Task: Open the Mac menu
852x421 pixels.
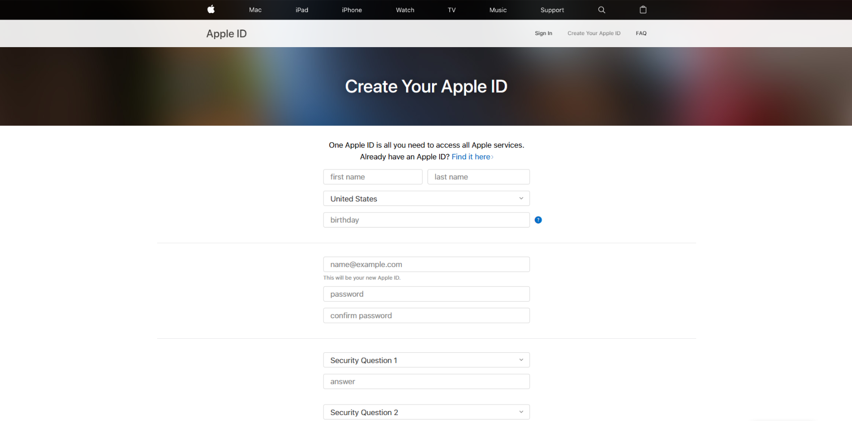Action: [255, 10]
